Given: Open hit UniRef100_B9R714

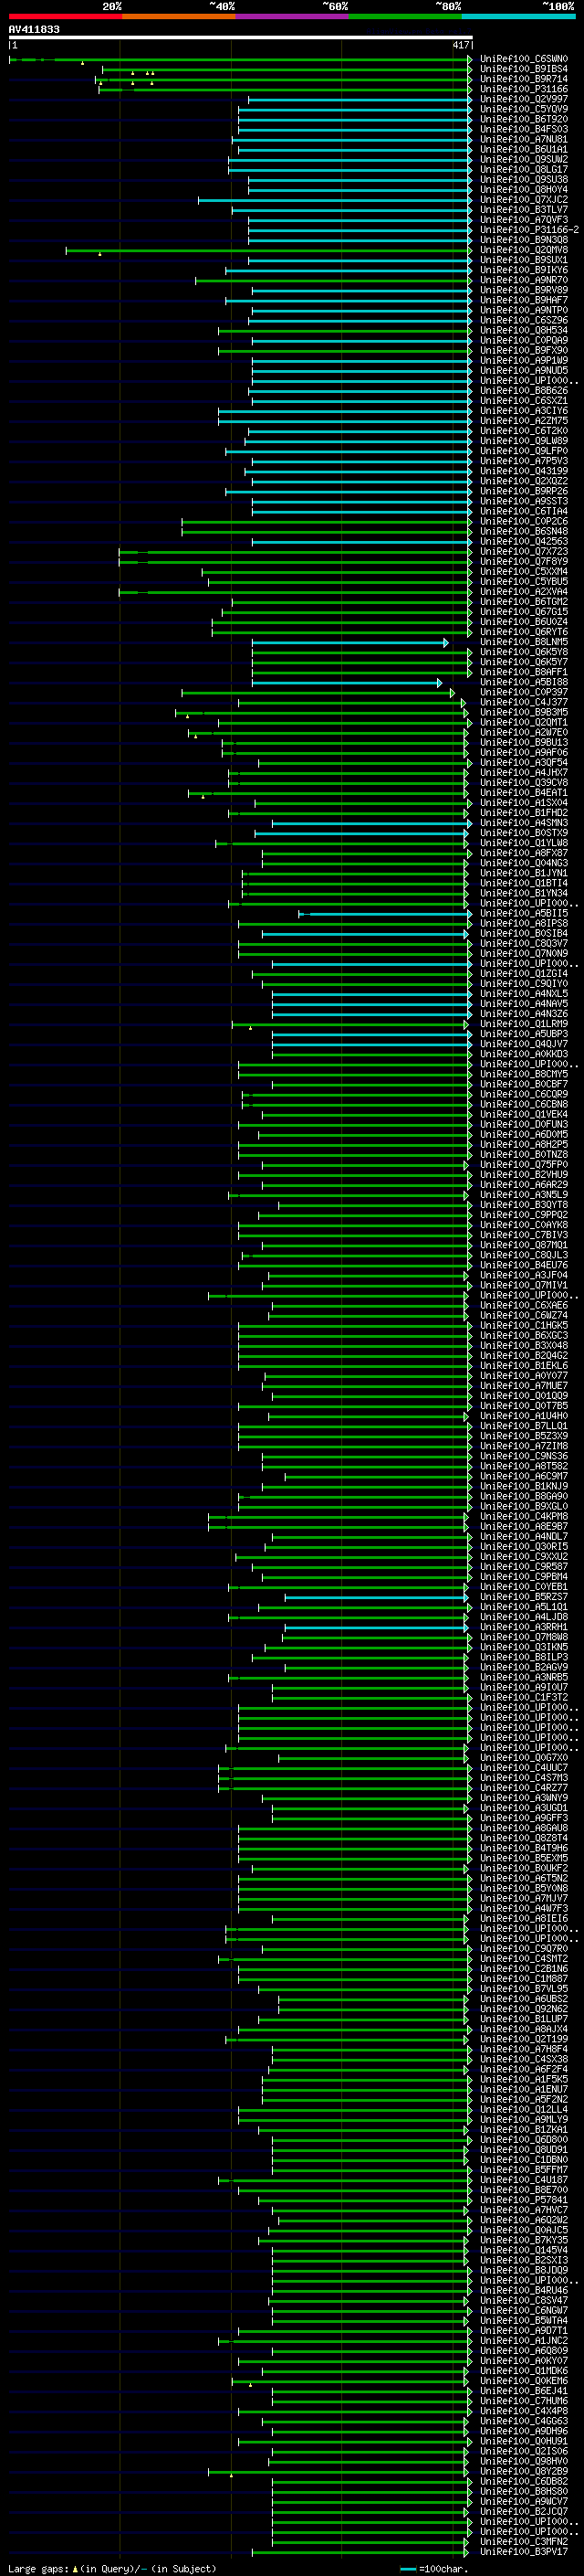Looking at the screenshot, I should (x=523, y=79).
